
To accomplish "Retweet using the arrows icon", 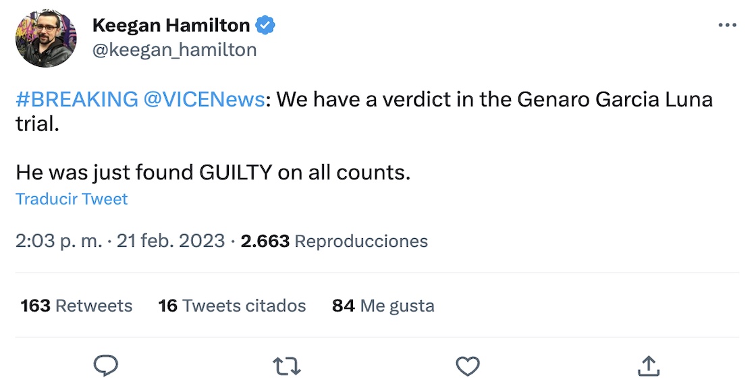I will point(287,366).
